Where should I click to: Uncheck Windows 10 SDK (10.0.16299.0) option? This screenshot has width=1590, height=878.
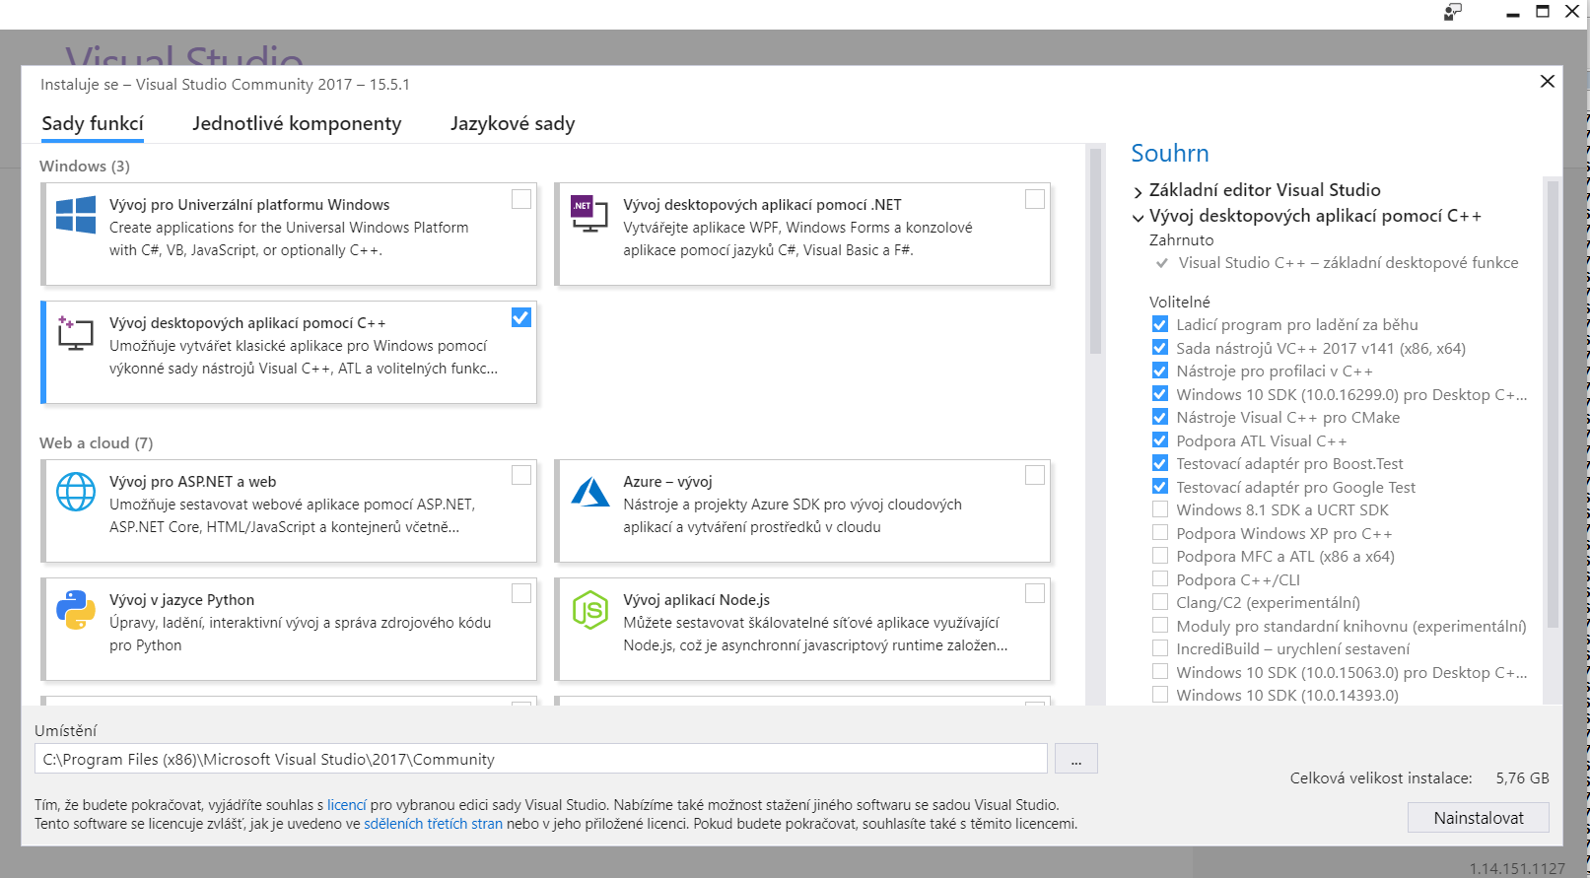(1160, 394)
